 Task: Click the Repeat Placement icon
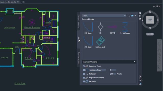click(x=87, y=78)
